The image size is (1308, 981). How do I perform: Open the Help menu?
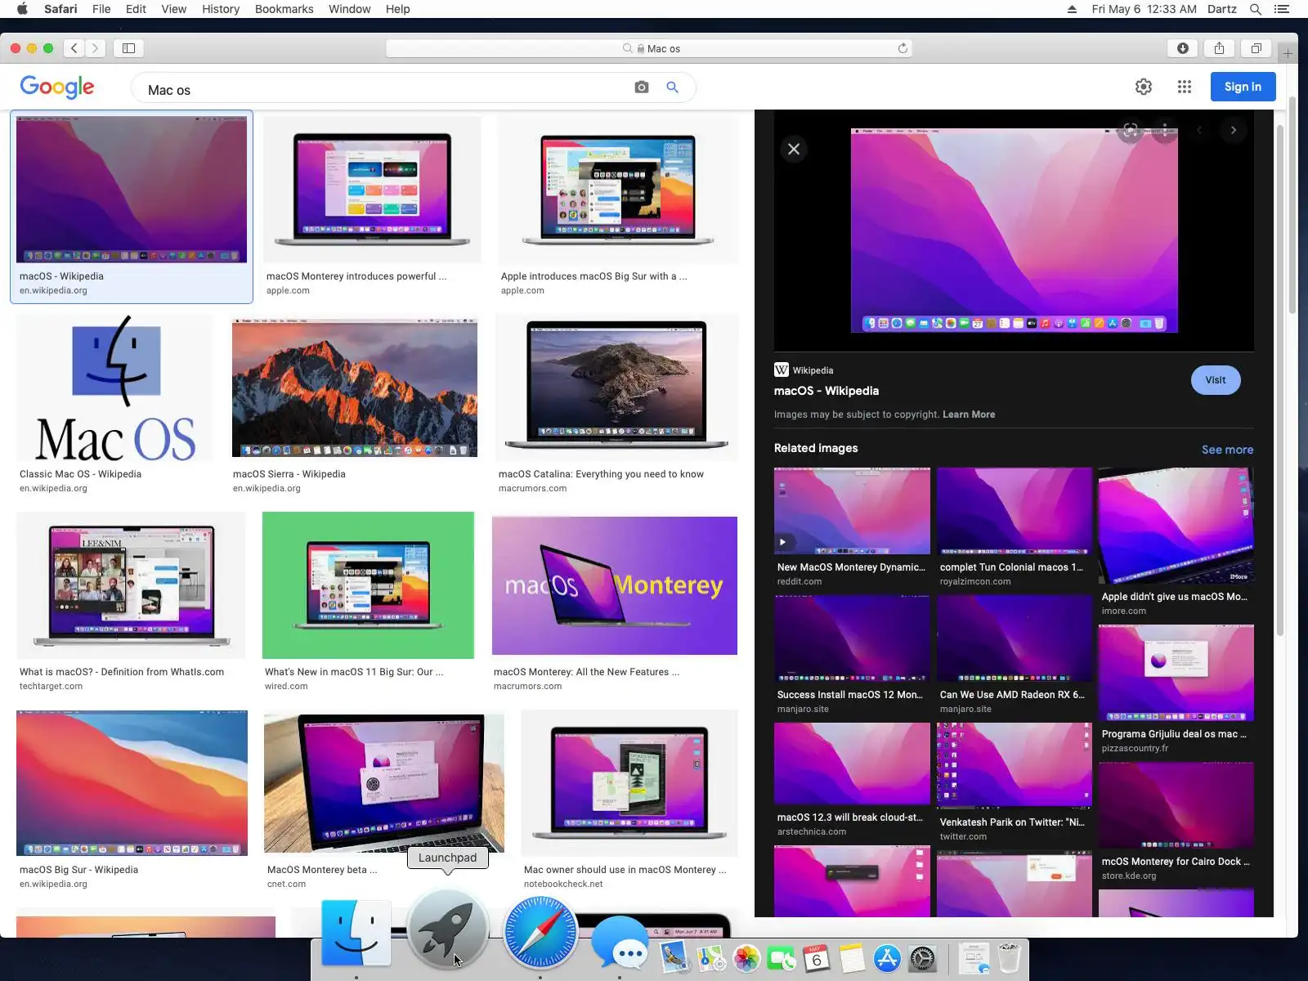[398, 9]
